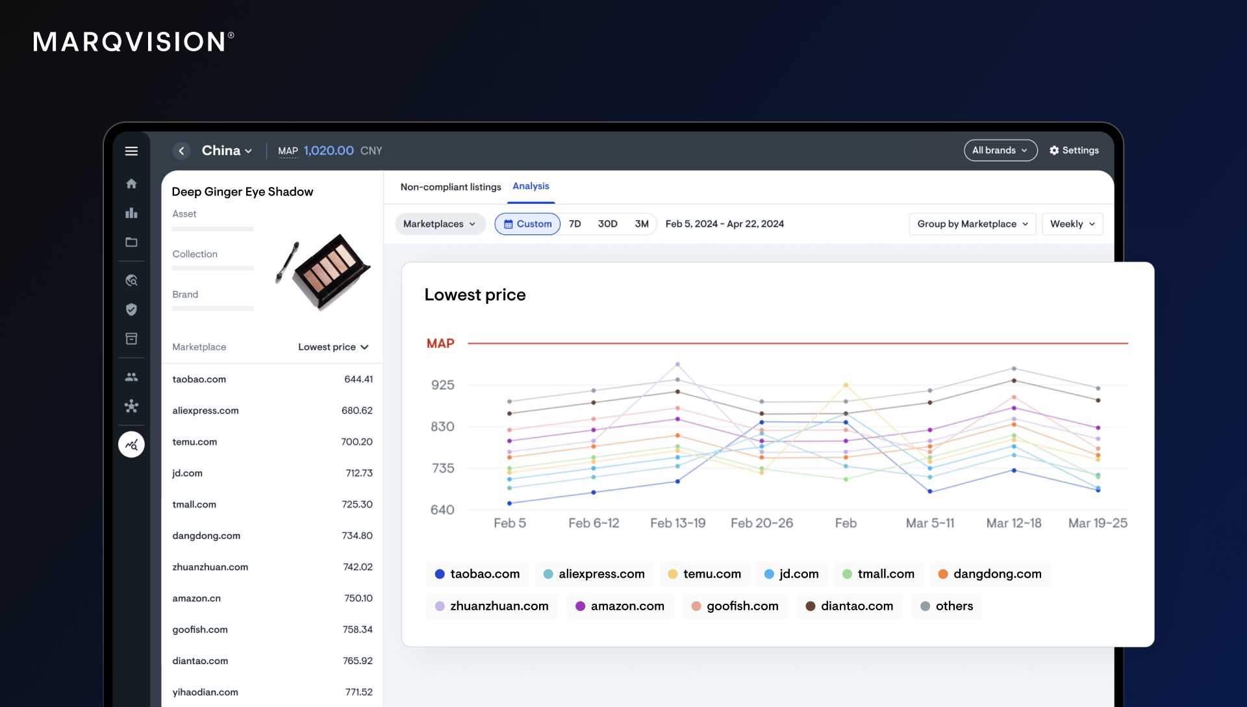Toggle jd.com legend series visibility

[x=791, y=574]
